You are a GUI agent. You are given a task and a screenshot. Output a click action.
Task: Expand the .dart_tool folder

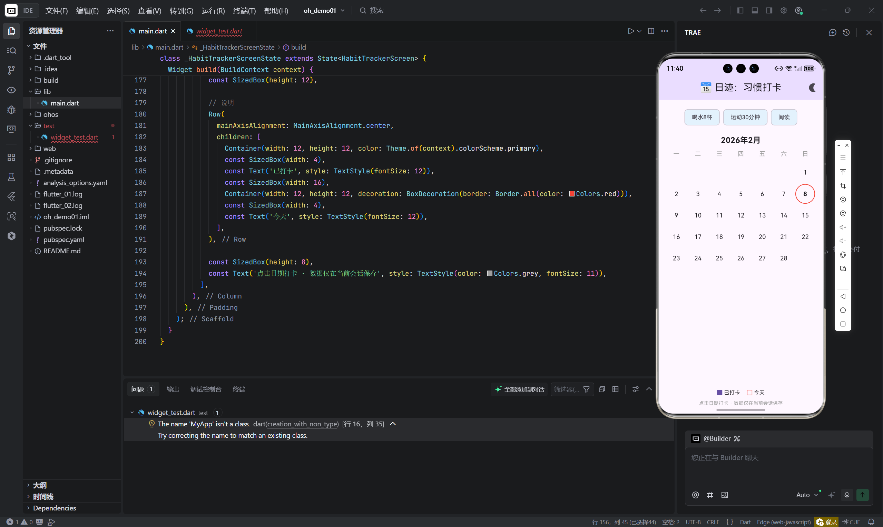coord(57,58)
